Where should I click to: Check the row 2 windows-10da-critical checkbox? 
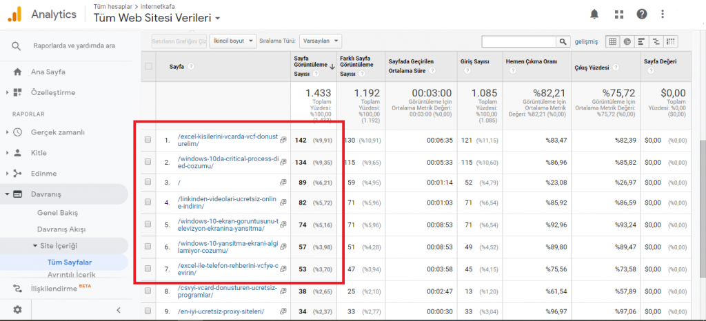tap(148, 161)
